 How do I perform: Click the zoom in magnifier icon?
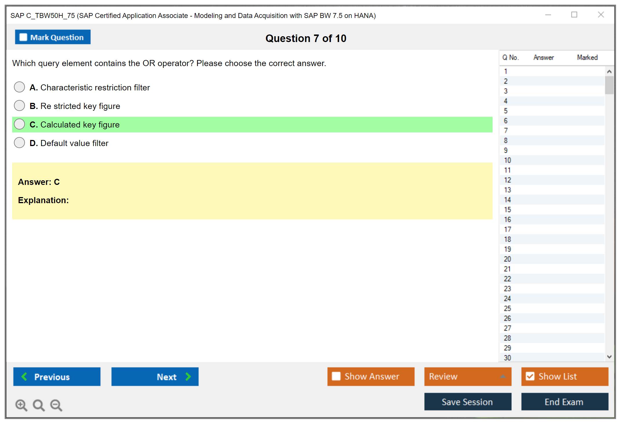point(21,405)
